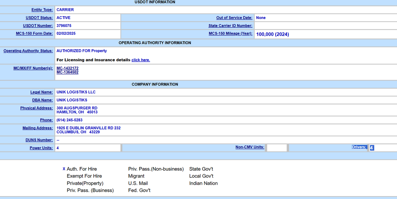Click the Exempt For Hire classification
This screenshot has width=397, height=199.
[84, 176]
